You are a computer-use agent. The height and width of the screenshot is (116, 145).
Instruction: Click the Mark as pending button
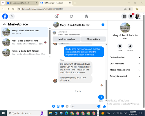(x=66, y=39)
